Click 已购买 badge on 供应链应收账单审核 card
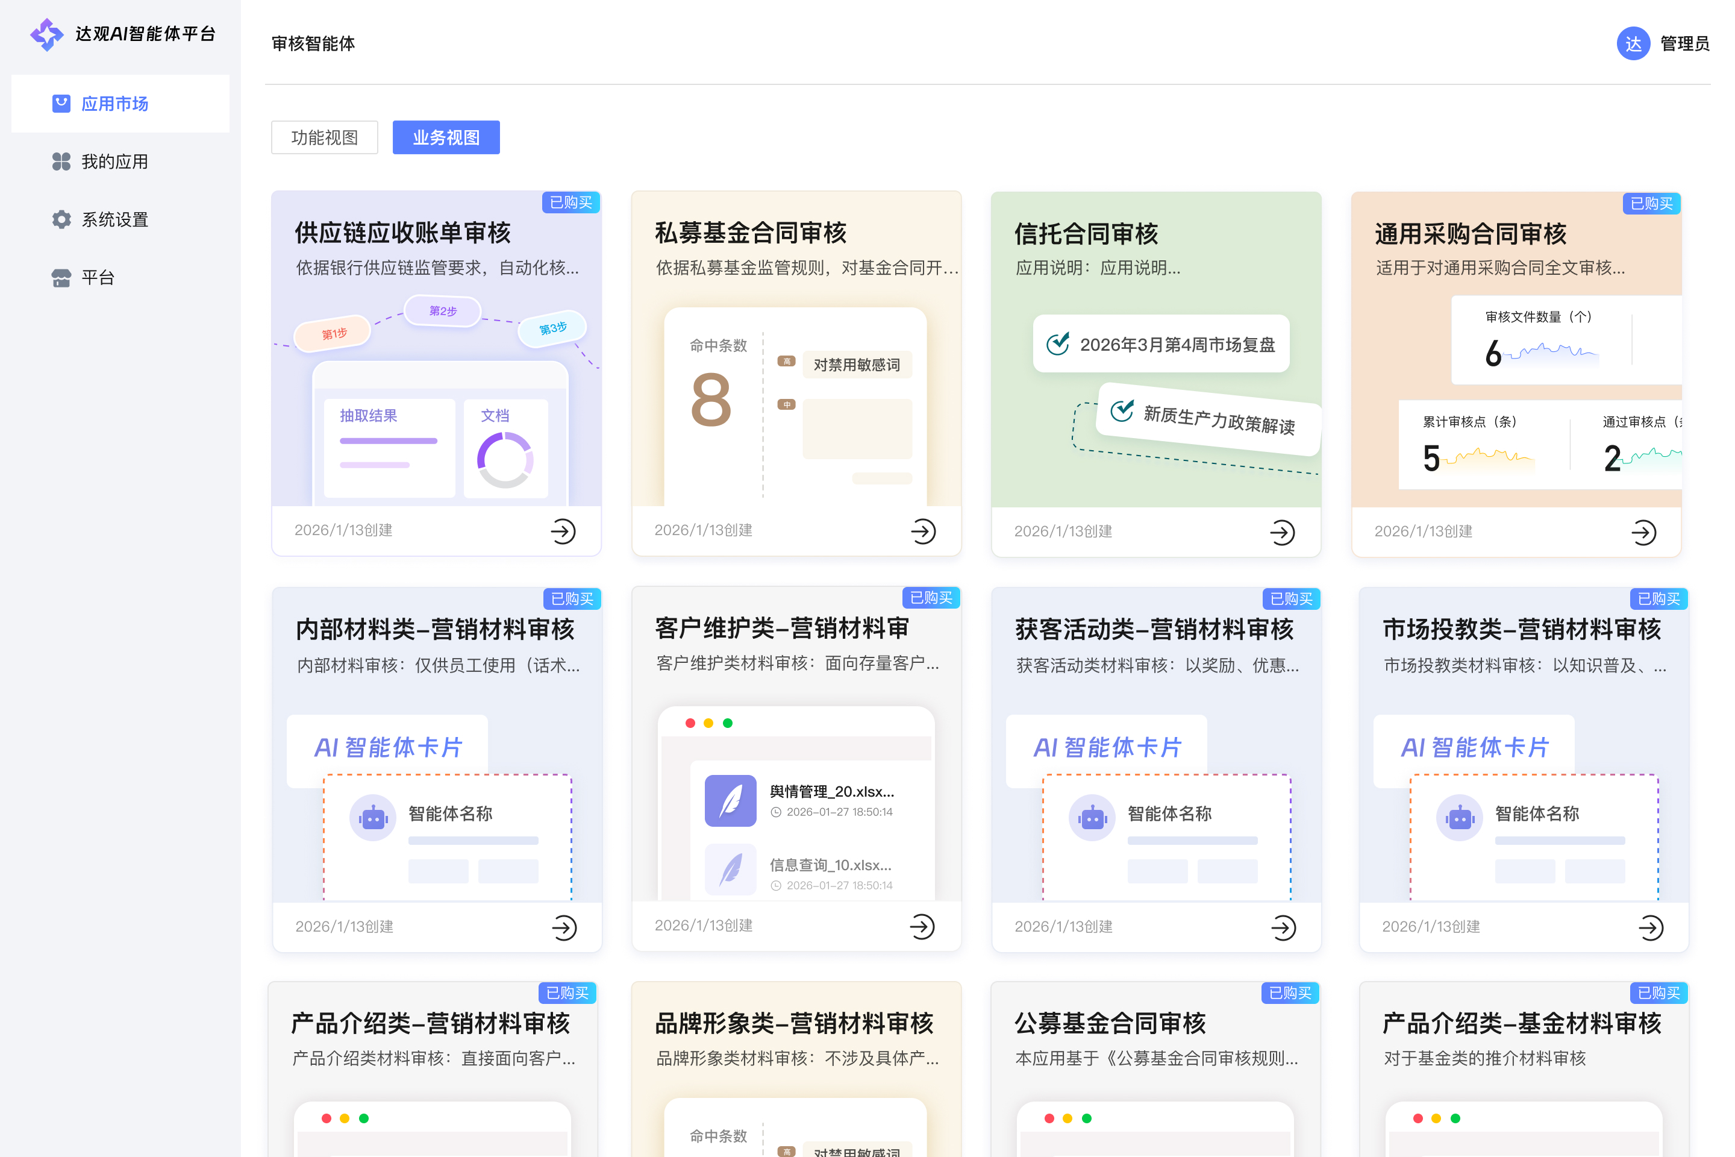The width and height of the screenshot is (1735, 1157). coord(571,202)
